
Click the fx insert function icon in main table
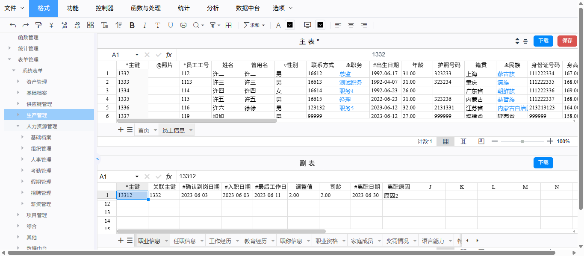click(169, 55)
